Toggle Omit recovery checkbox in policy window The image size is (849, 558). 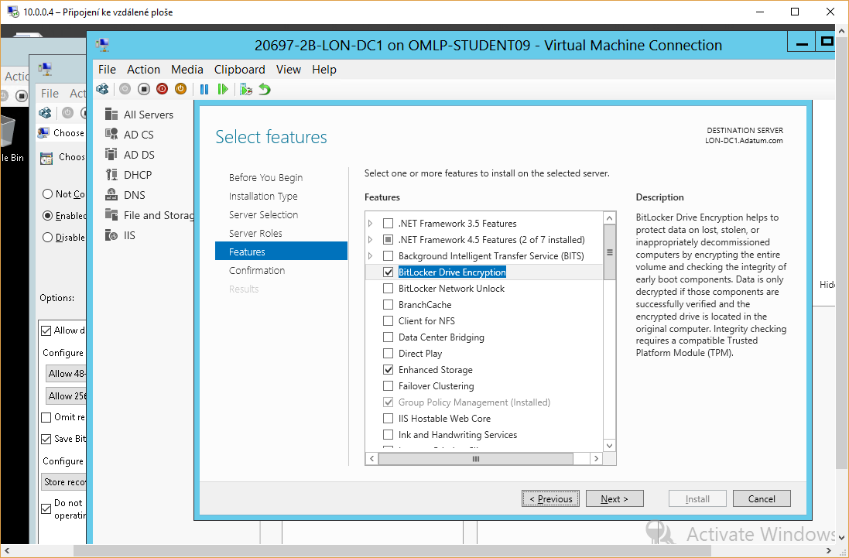pyautogui.click(x=46, y=417)
